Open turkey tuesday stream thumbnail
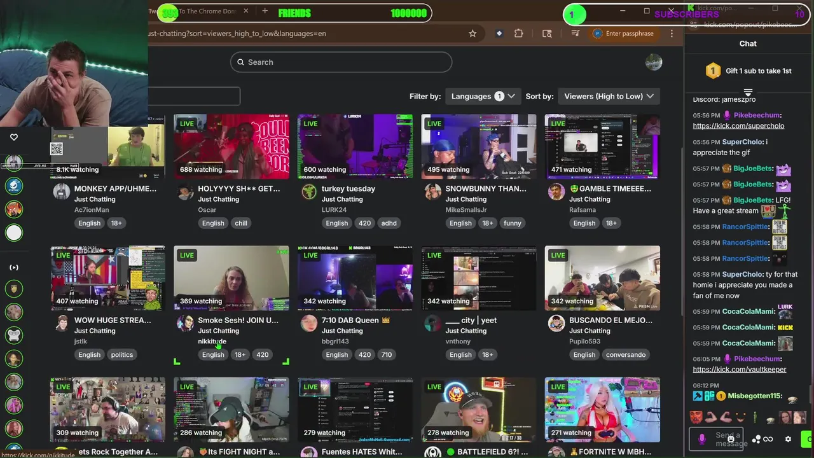Image resolution: width=814 pixels, height=458 pixels. (x=355, y=146)
